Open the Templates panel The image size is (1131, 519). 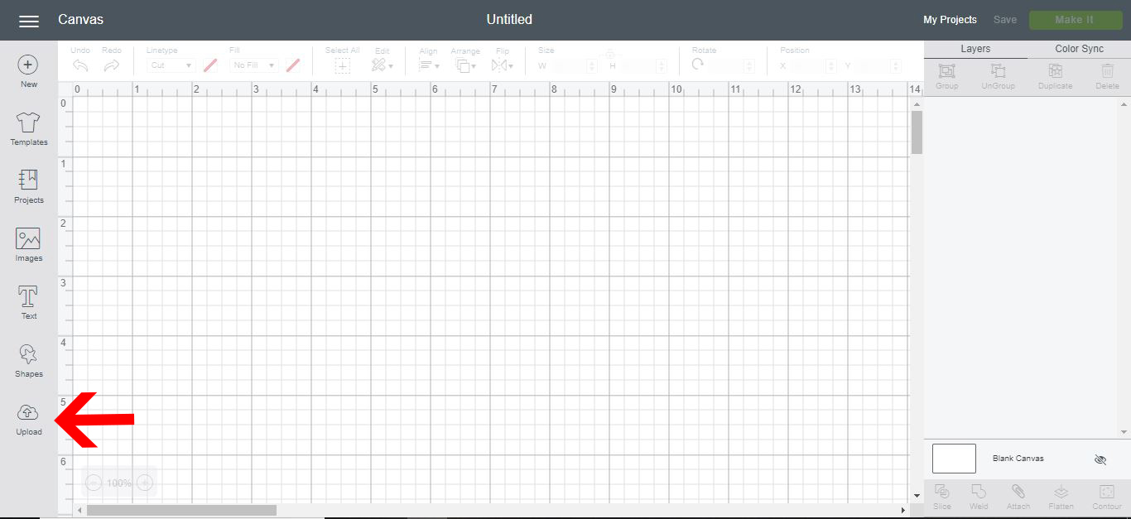28,129
